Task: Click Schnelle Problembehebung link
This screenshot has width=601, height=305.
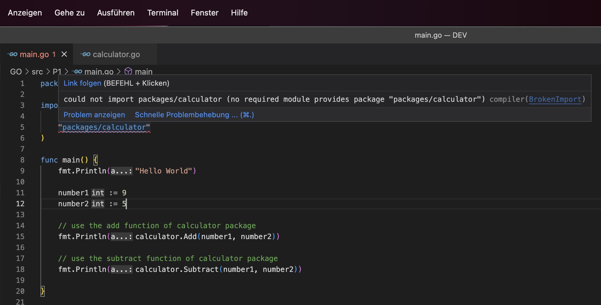Action: [x=194, y=115]
